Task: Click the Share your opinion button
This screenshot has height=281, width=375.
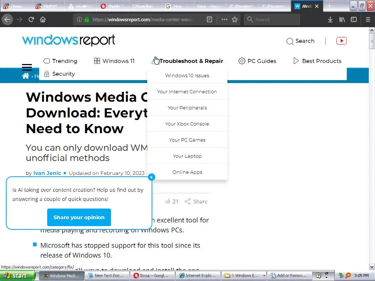Action: 79,217
